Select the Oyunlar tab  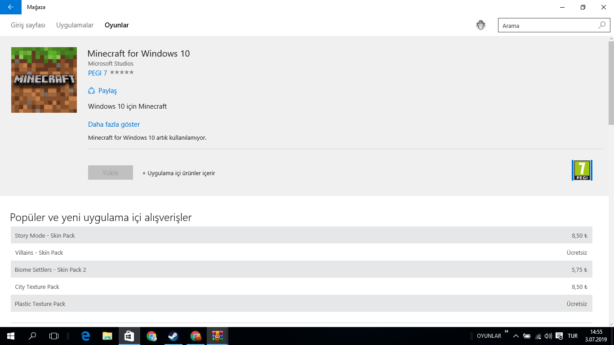pos(117,25)
